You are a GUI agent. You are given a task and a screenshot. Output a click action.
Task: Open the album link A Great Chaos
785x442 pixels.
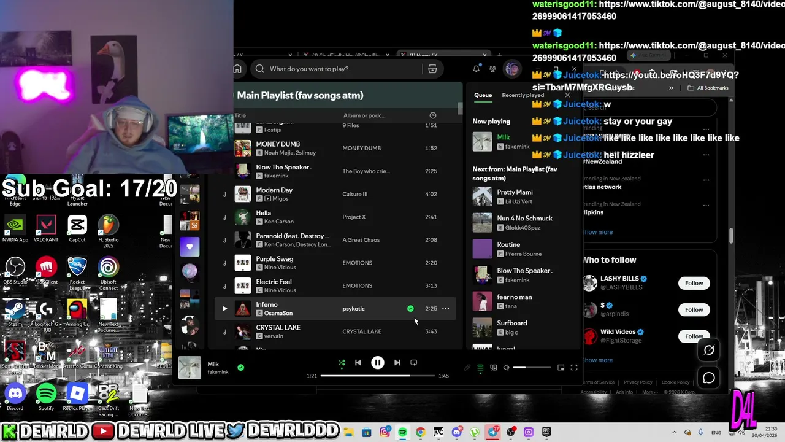pyautogui.click(x=361, y=240)
